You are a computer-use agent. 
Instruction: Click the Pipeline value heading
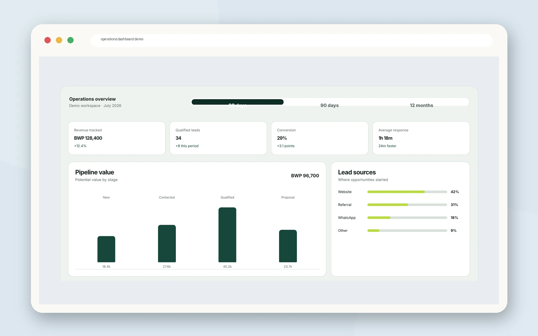[x=94, y=172]
